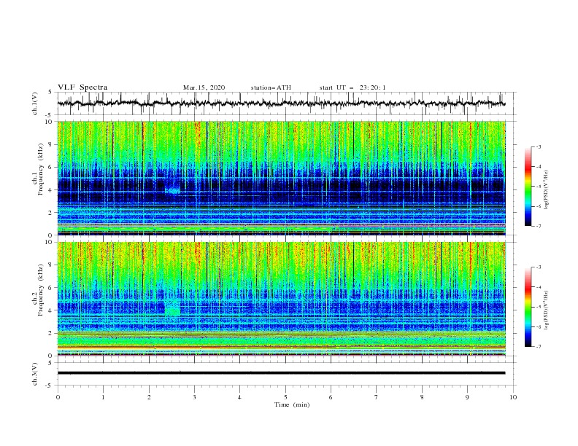Click the ch.1 waveform trace plot

click(x=281, y=103)
